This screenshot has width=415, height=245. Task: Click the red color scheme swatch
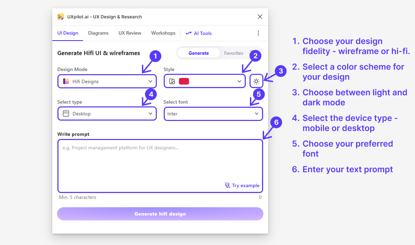coord(184,81)
